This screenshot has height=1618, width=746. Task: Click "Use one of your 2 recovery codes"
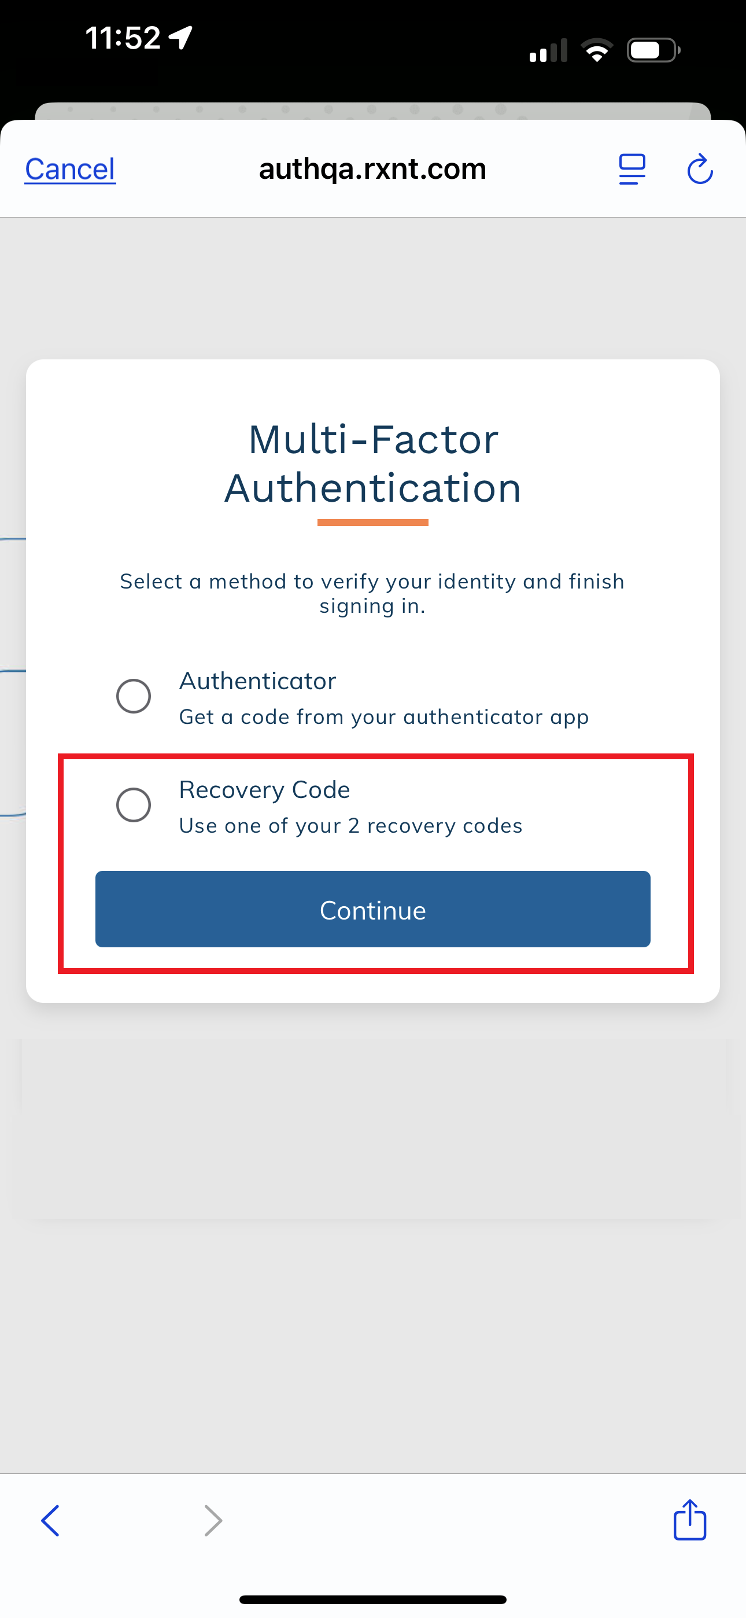click(x=350, y=825)
